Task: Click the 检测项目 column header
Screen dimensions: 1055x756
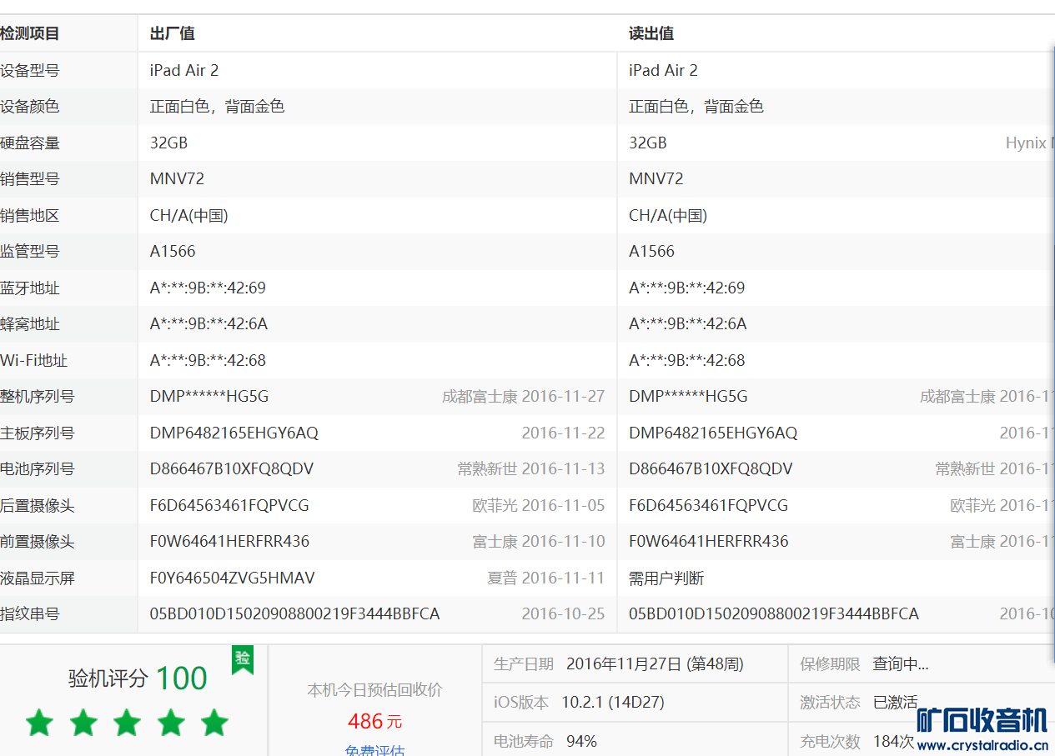Action: point(30,34)
